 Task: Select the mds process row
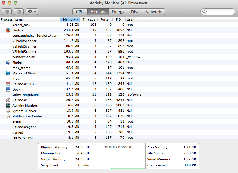point(119,79)
